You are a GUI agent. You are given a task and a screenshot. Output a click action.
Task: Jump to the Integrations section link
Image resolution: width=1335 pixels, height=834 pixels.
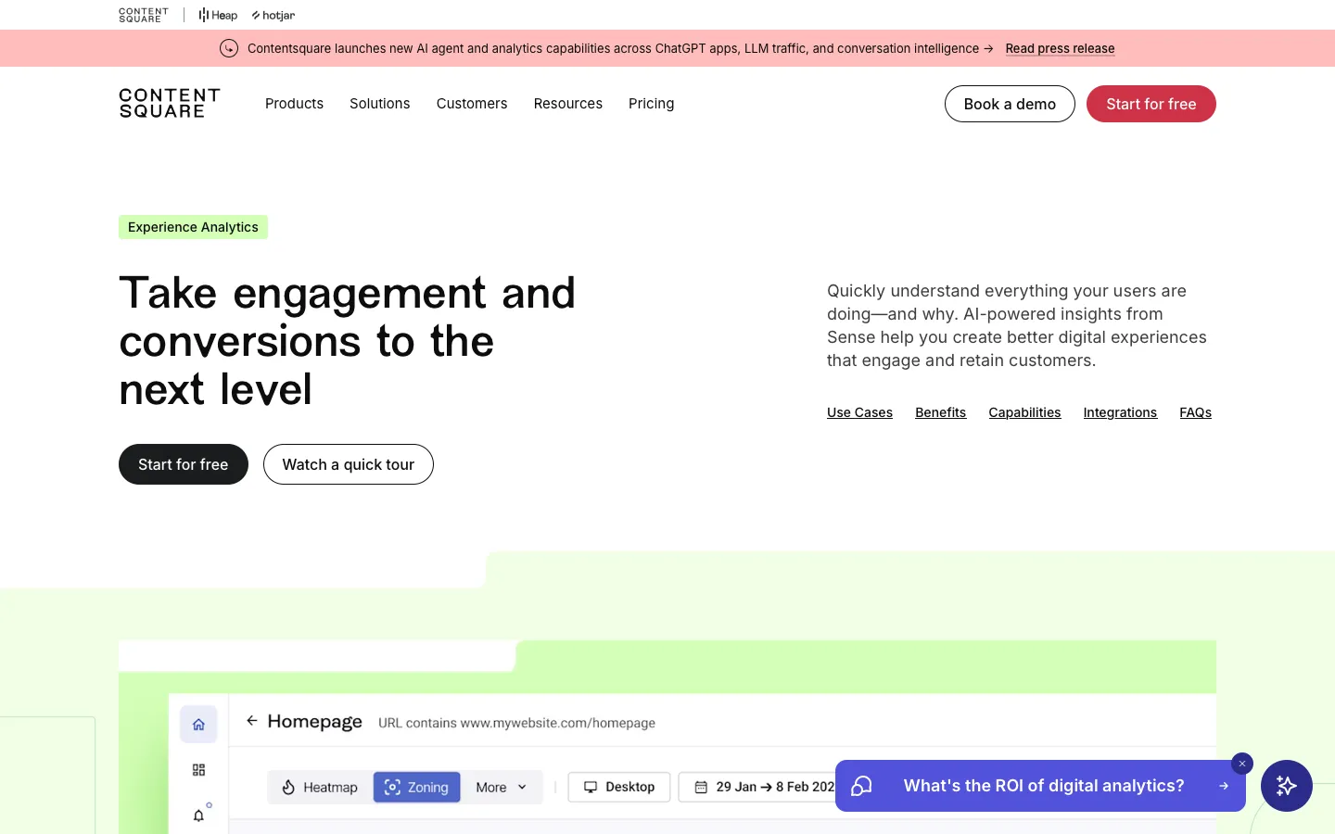click(x=1120, y=412)
